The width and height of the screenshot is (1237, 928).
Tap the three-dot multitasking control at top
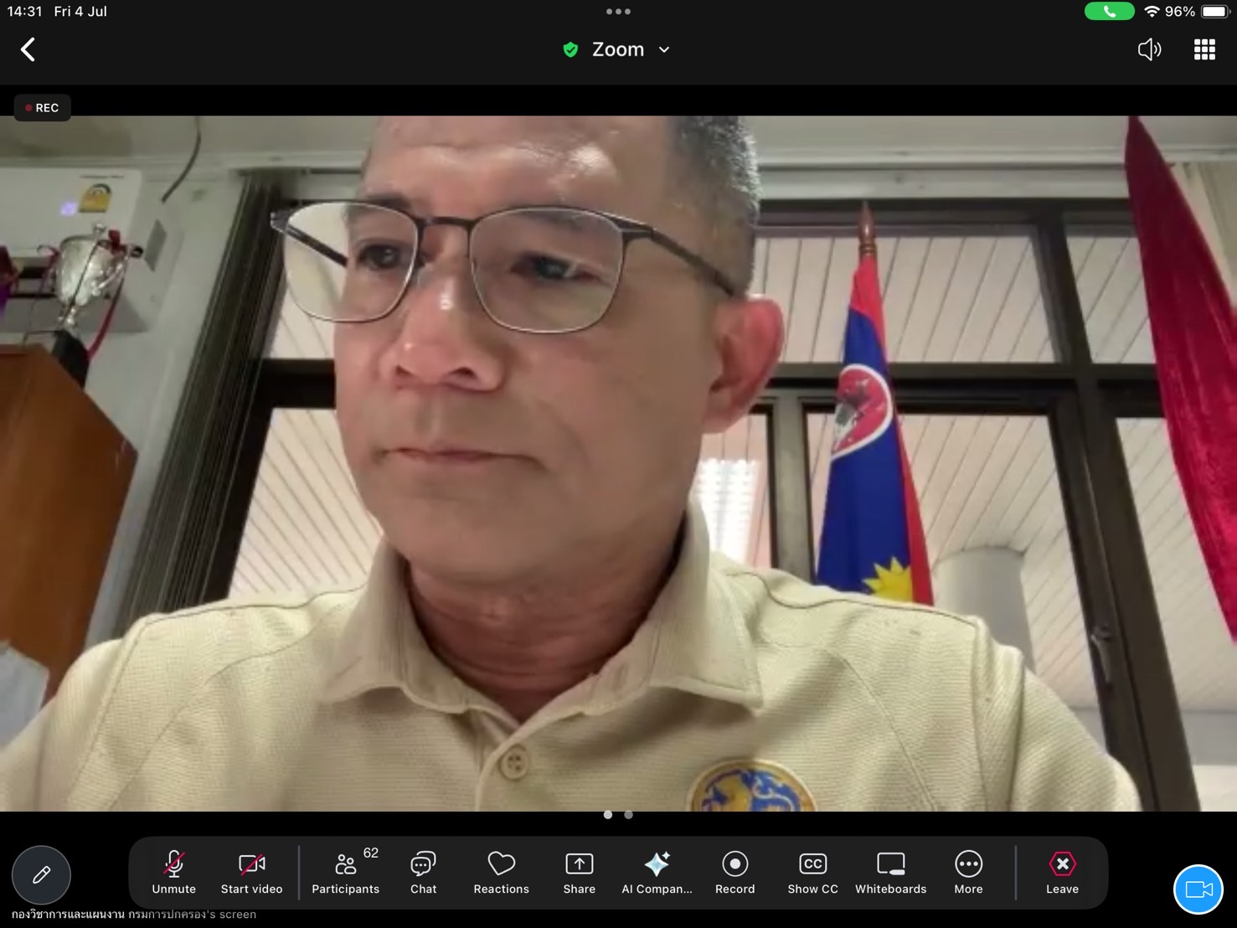click(x=618, y=12)
